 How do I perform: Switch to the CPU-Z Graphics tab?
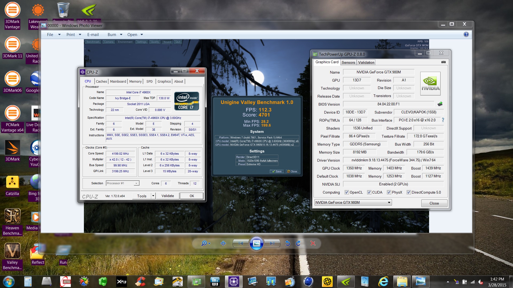(164, 81)
